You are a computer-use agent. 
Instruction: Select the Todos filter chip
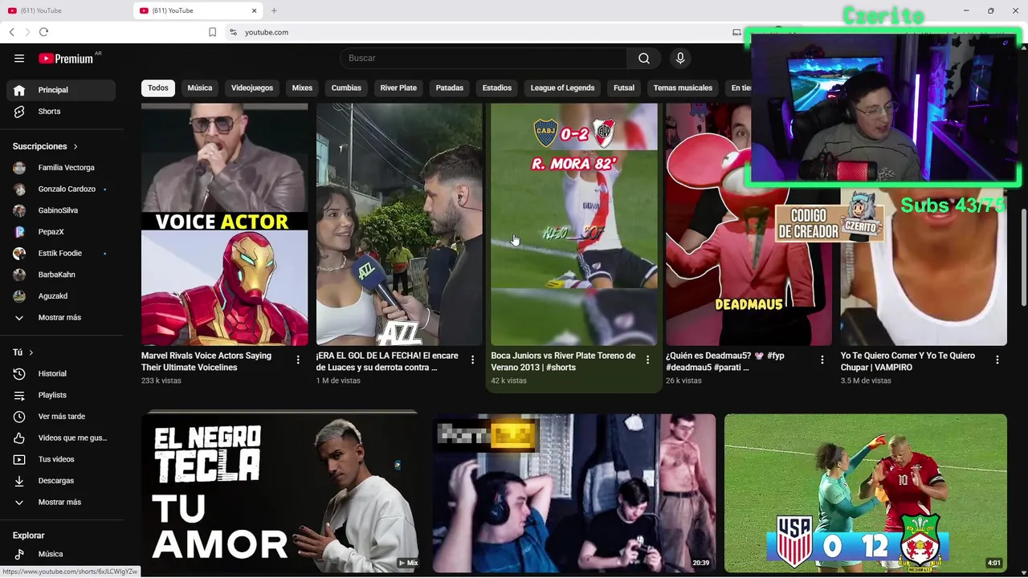158,88
